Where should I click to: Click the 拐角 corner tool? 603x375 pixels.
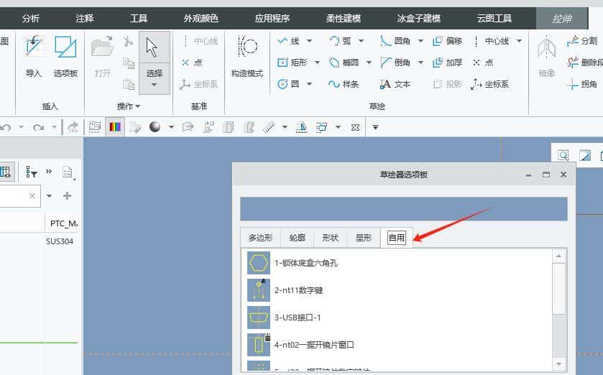[x=582, y=84]
